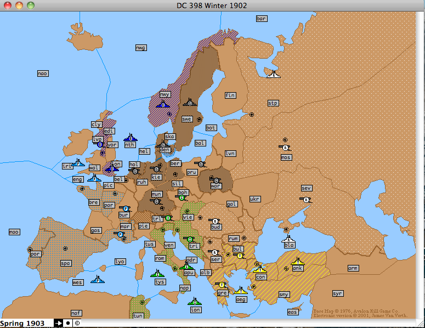Click the 'naf' North Africa label

coord(76,313)
